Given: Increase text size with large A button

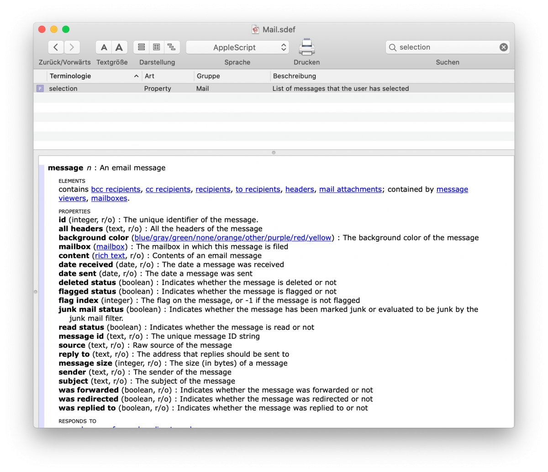Looking at the screenshot, I should click(119, 47).
